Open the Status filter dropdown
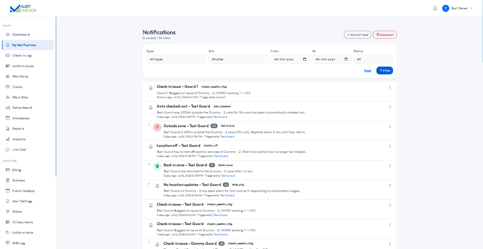 pyautogui.click(x=373, y=59)
